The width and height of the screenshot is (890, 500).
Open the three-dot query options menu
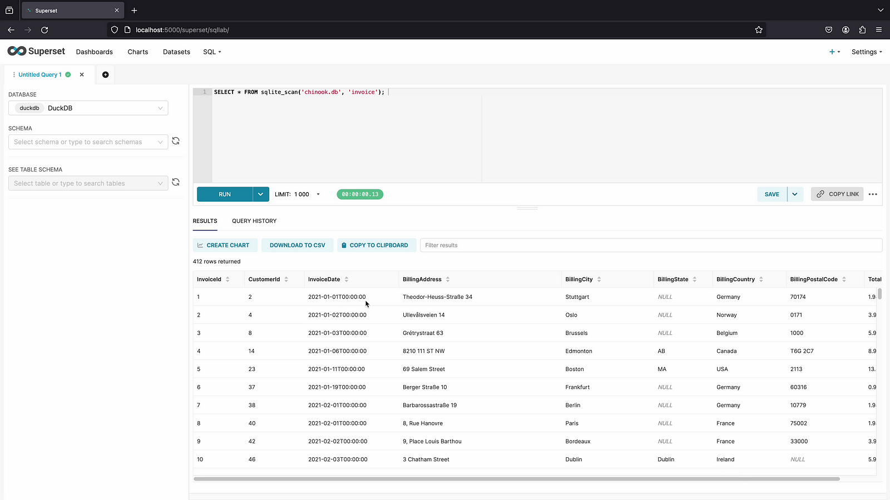(x=873, y=194)
